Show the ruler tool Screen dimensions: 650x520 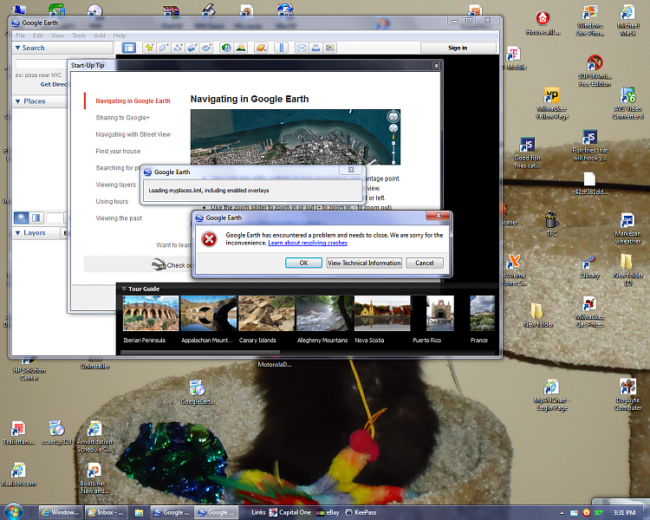pos(282,48)
